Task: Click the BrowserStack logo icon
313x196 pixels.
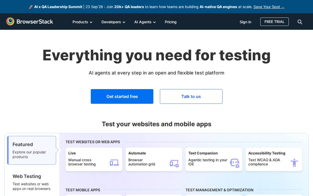Action: pos(10,21)
